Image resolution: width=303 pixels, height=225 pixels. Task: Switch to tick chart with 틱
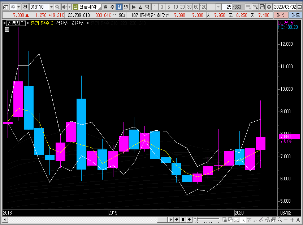147,7
